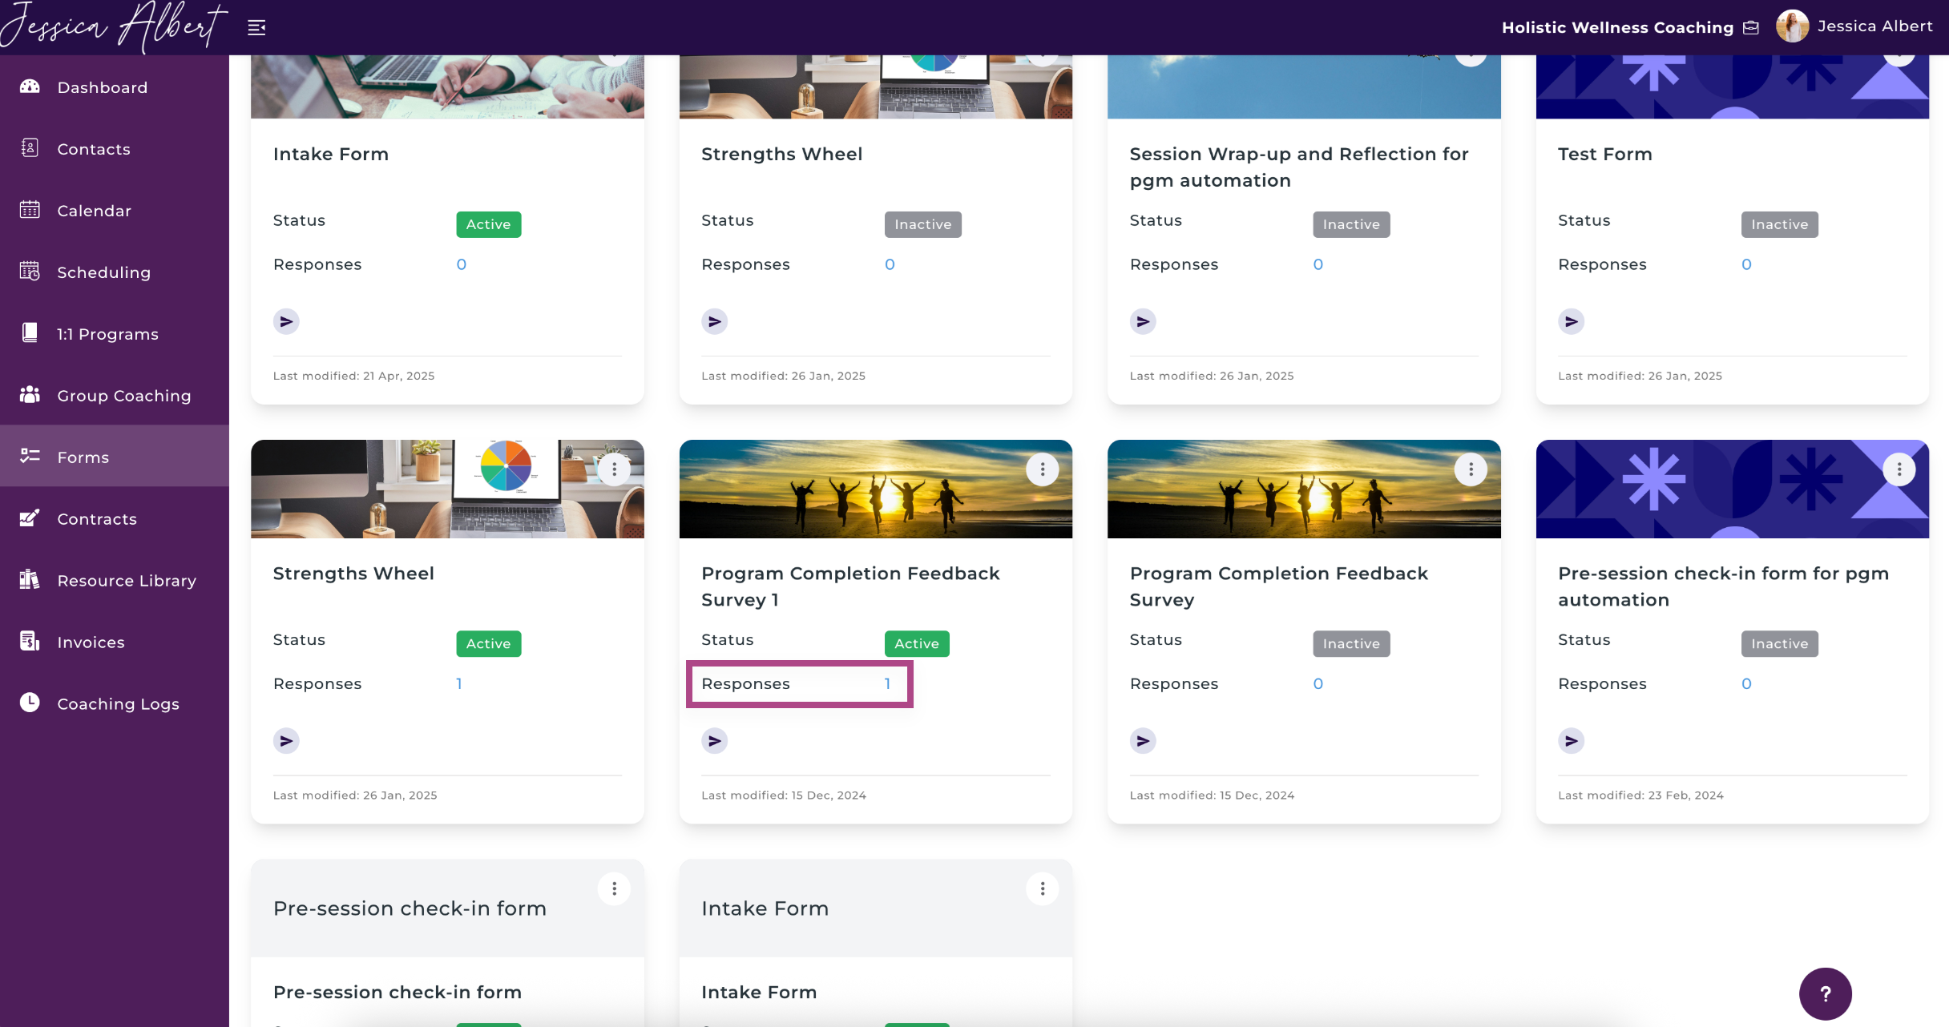This screenshot has height=1027, width=1949.
Task: Open the Test Form title
Action: (1604, 154)
